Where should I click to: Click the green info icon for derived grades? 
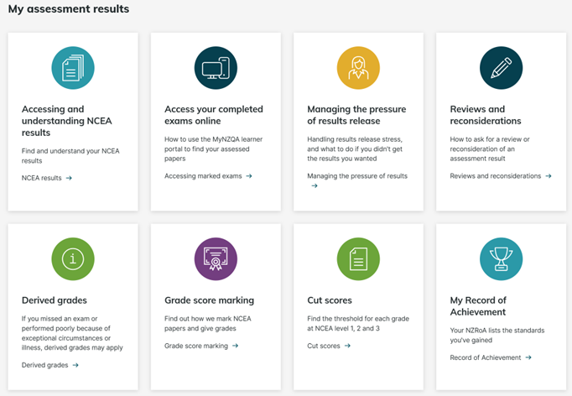click(x=73, y=259)
